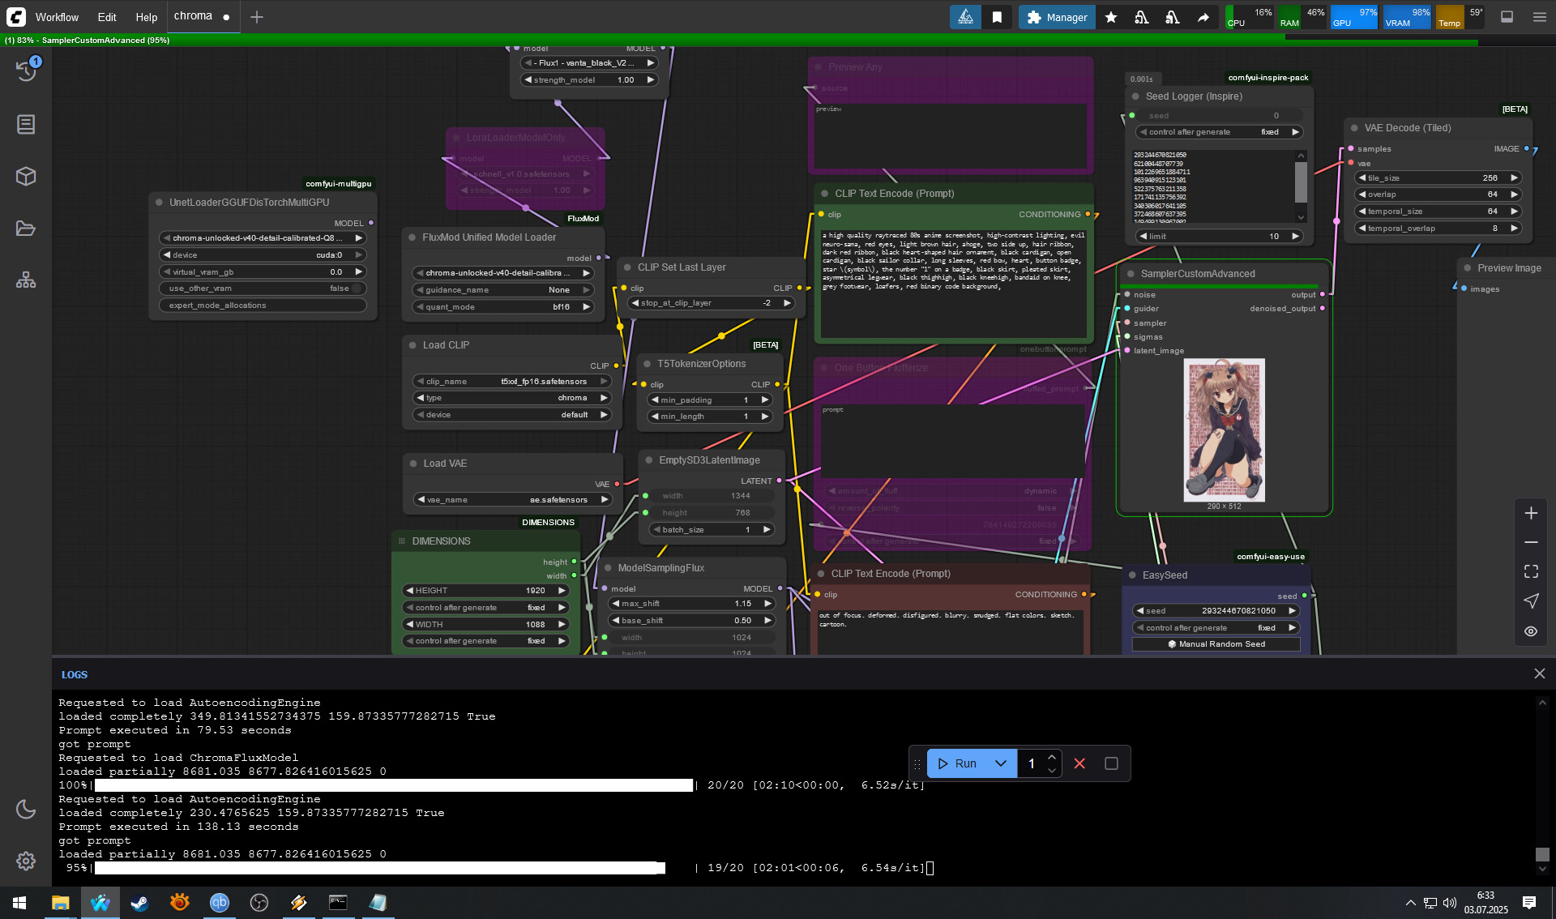Cancel current run with red X
Screen dimensions: 1556x919
(1079, 763)
